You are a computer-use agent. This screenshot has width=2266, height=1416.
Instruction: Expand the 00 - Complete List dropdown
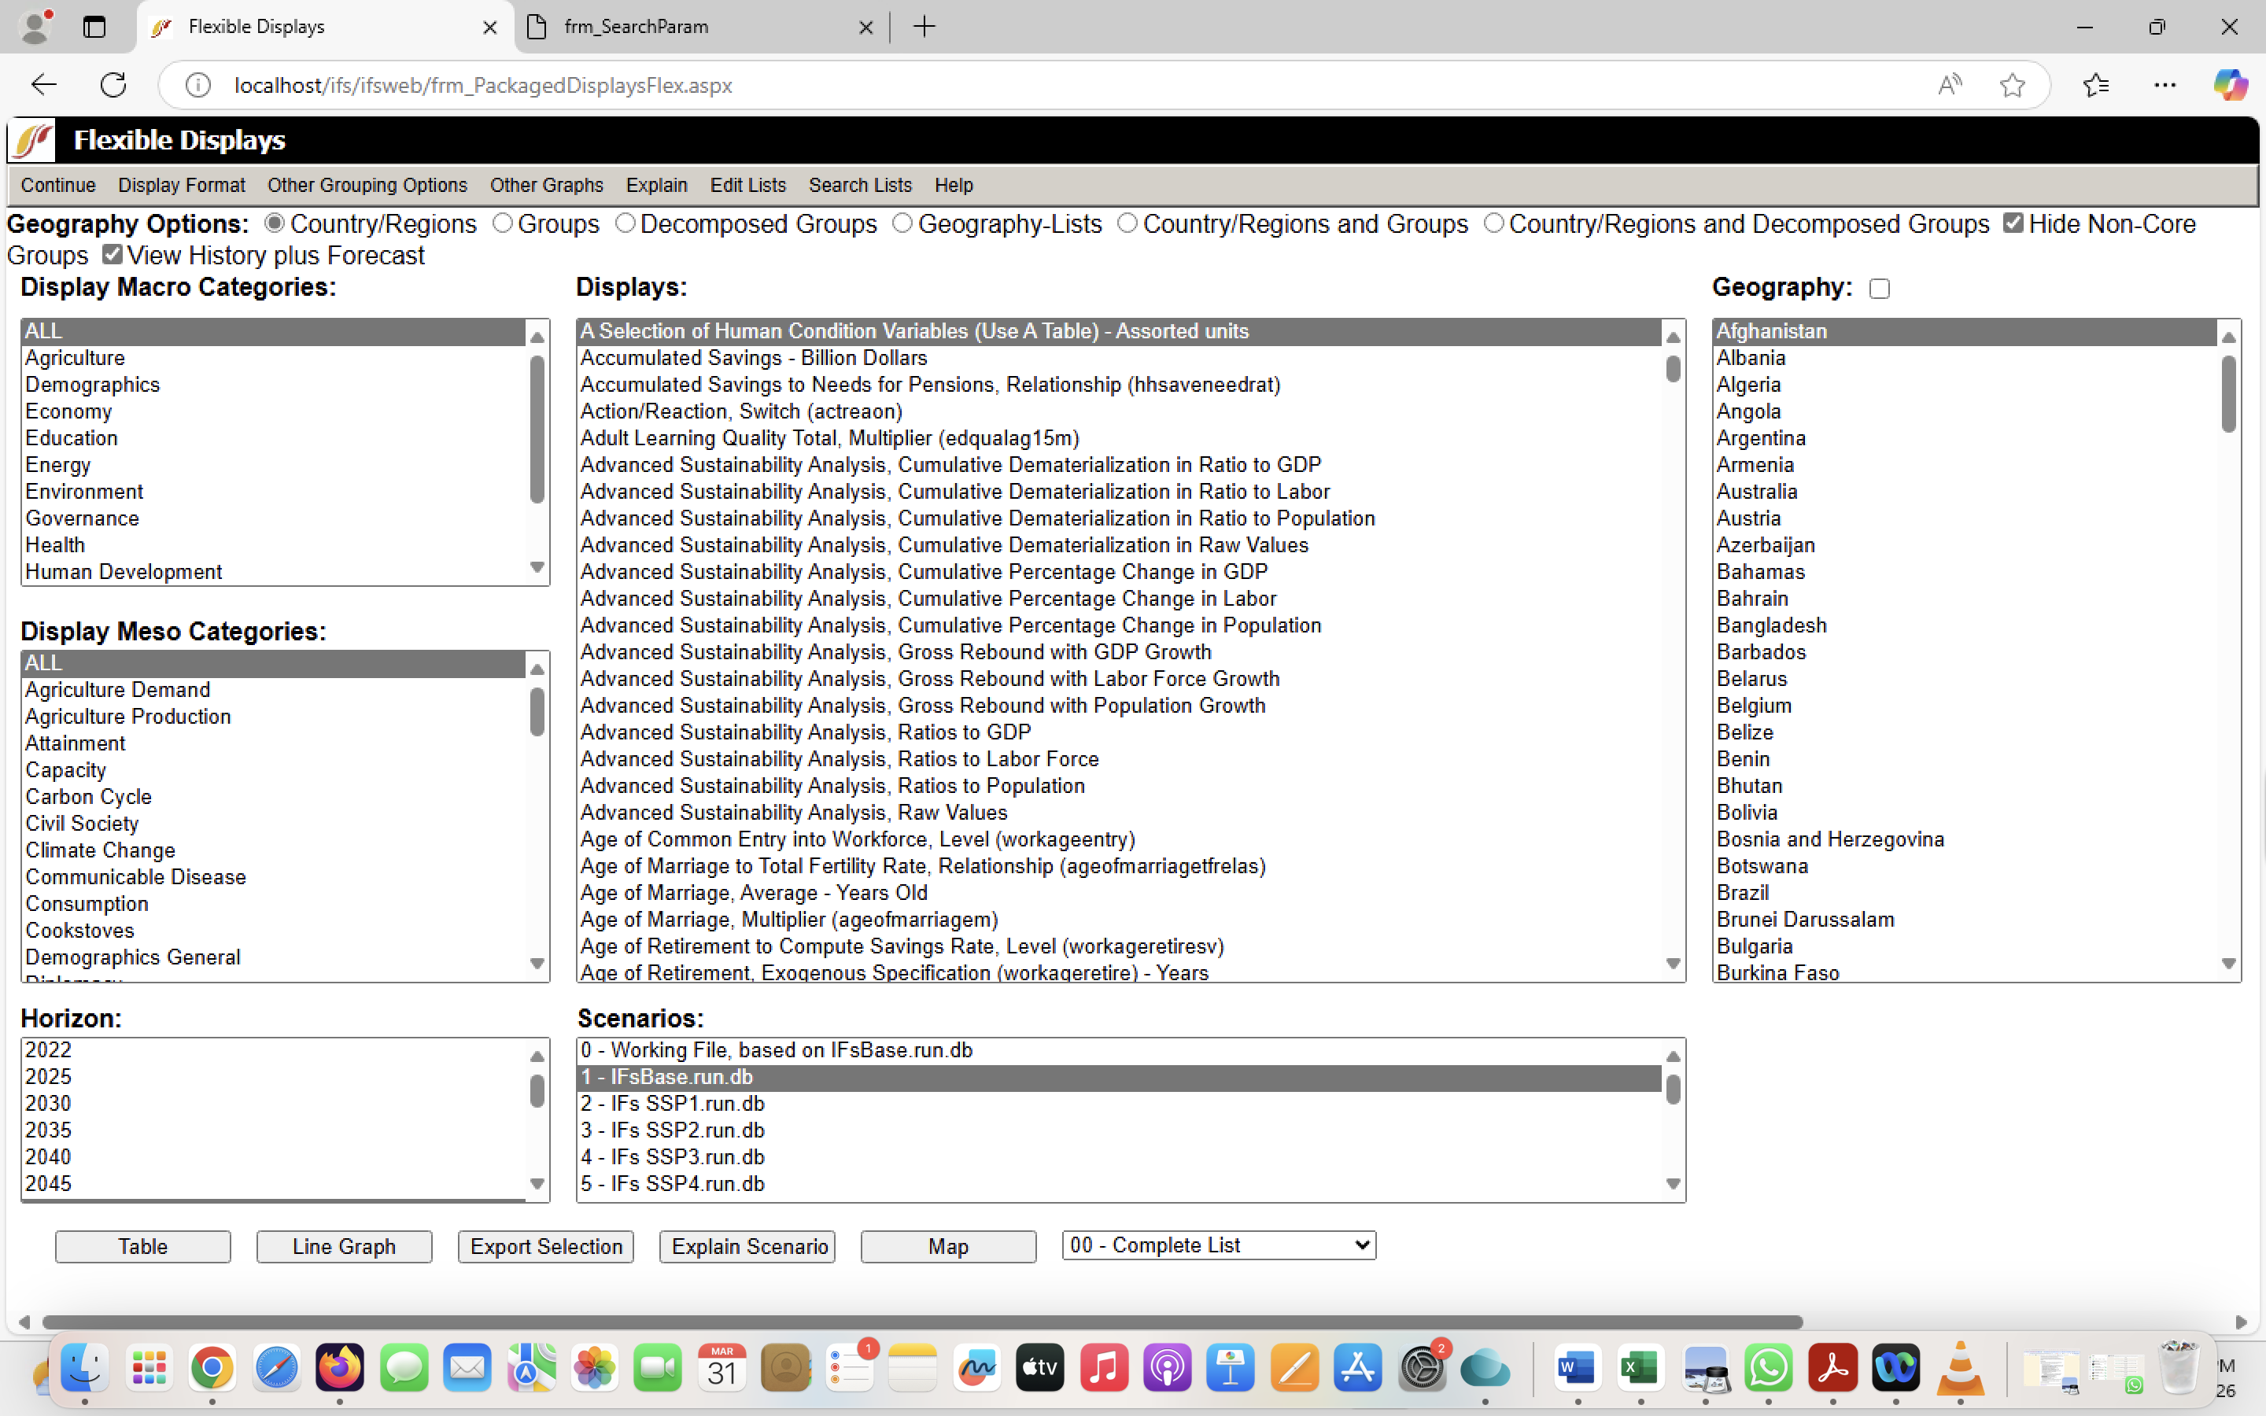point(1218,1245)
